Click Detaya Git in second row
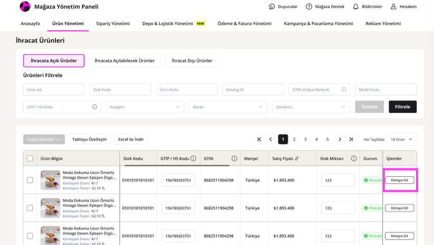Image resolution: width=434 pixels, height=245 pixels. tap(400, 208)
